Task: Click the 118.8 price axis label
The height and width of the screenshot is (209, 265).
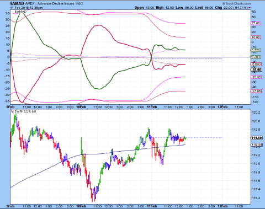Action: [x=256, y=173]
